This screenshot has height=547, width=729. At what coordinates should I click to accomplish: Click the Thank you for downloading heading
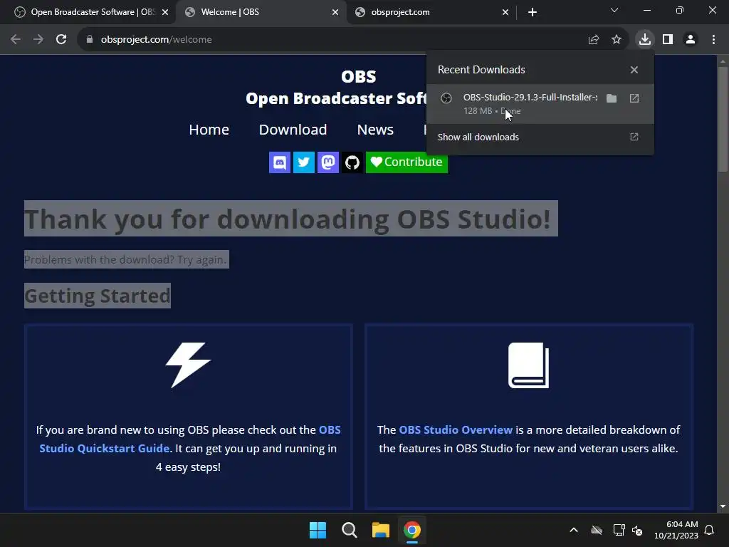[x=288, y=219]
